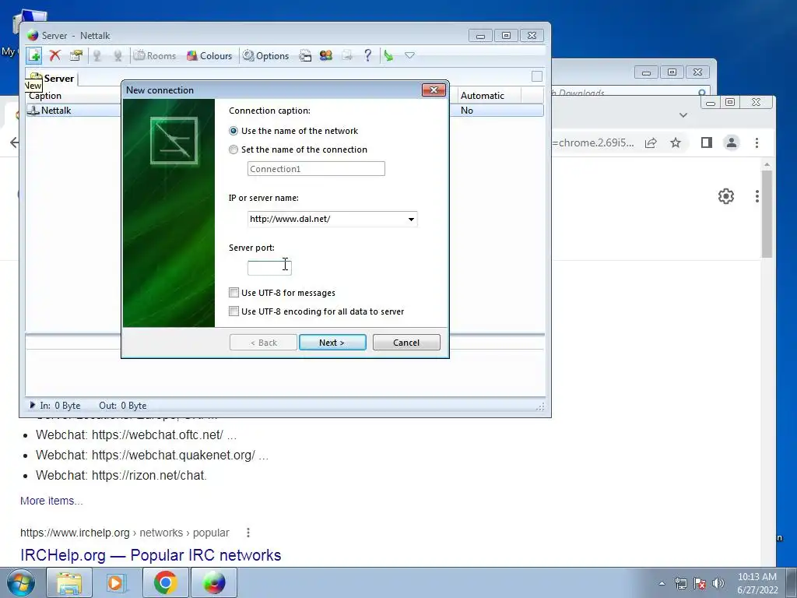Toggle the Chrome side panel icon
Image resolution: width=797 pixels, height=598 pixels.
pyautogui.click(x=707, y=143)
